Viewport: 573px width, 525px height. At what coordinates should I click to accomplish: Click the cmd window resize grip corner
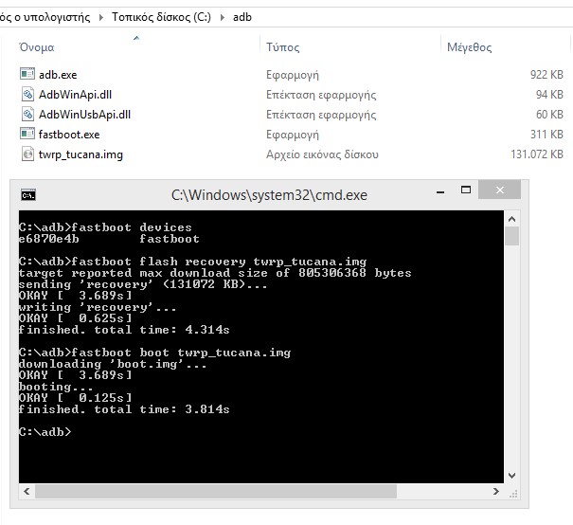point(513,495)
